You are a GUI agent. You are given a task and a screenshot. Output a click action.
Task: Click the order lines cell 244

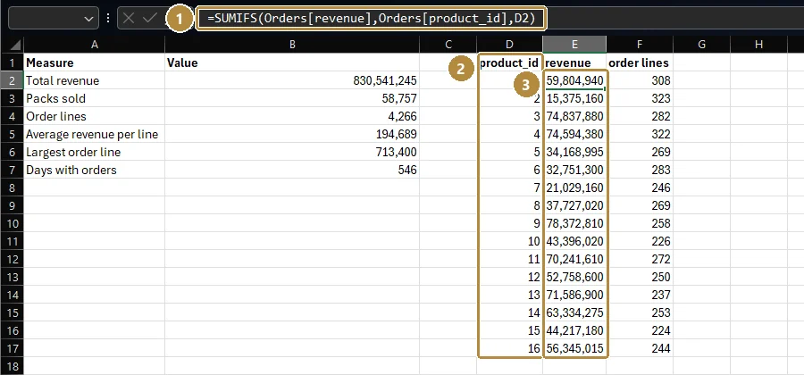click(x=640, y=348)
